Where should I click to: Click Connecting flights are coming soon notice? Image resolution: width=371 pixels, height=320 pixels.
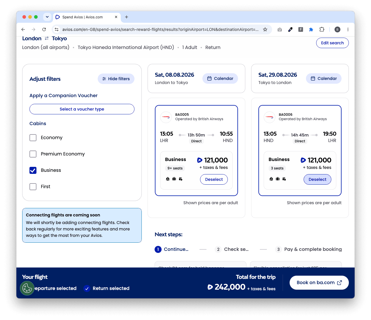click(82, 225)
